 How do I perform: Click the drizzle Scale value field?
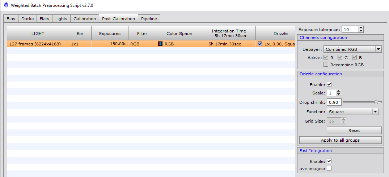point(331,93)
